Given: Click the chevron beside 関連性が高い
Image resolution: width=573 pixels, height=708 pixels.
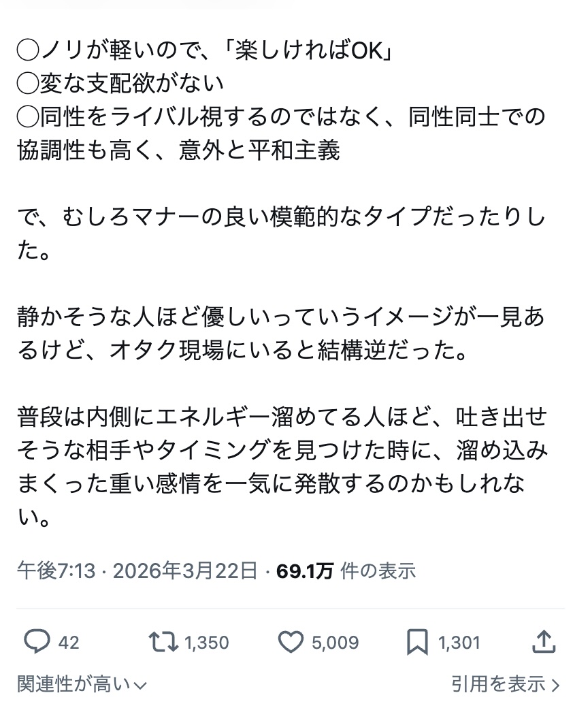Looking at the screenshot, I should pyautogui.click(x=140, y=685).
